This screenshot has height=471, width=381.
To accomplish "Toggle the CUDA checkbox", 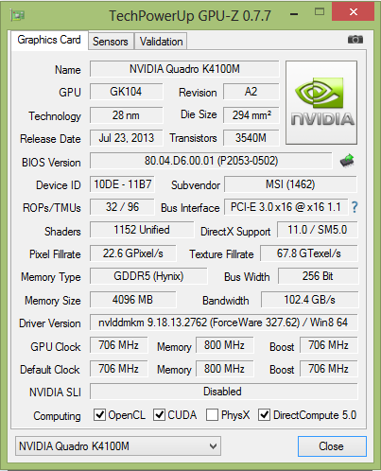I will (159, 415).
